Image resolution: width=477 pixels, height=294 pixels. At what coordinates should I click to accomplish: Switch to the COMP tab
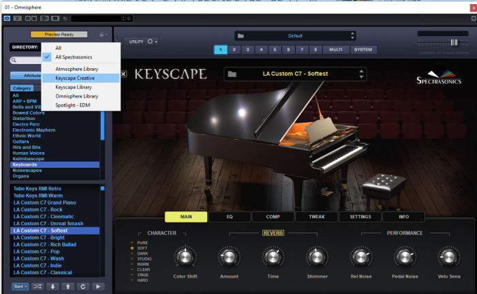pyautogui.click(x=273, y=217)
